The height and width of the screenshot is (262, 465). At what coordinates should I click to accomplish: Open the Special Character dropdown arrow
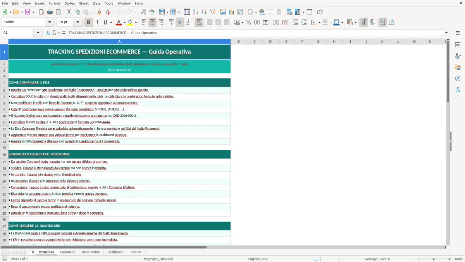[256, 12]
